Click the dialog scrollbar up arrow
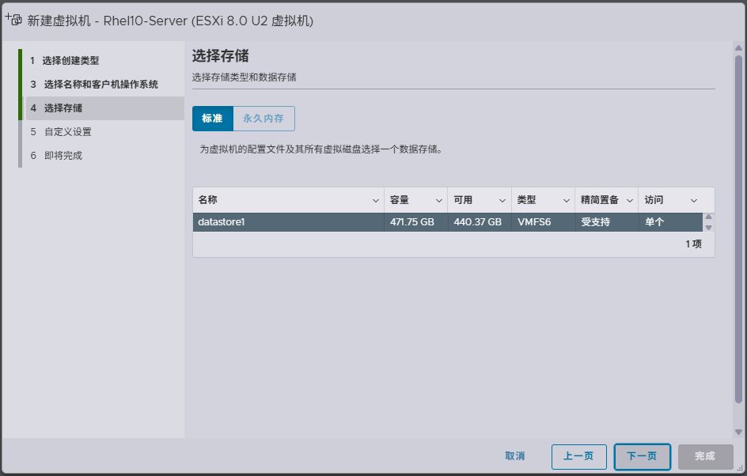Screen dimensions: 747x476 coord(738,48)
